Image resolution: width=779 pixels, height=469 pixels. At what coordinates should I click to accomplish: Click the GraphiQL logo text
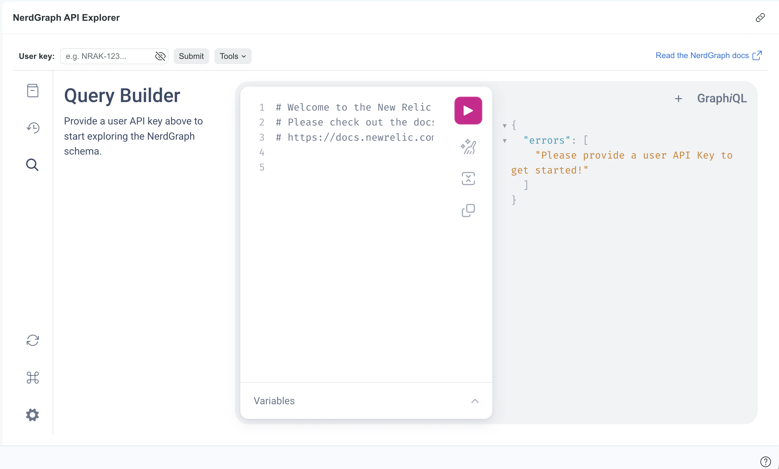point(722,99)
